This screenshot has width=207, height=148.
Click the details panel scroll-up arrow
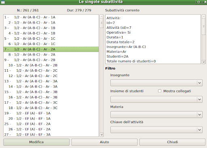click(204, 17)
